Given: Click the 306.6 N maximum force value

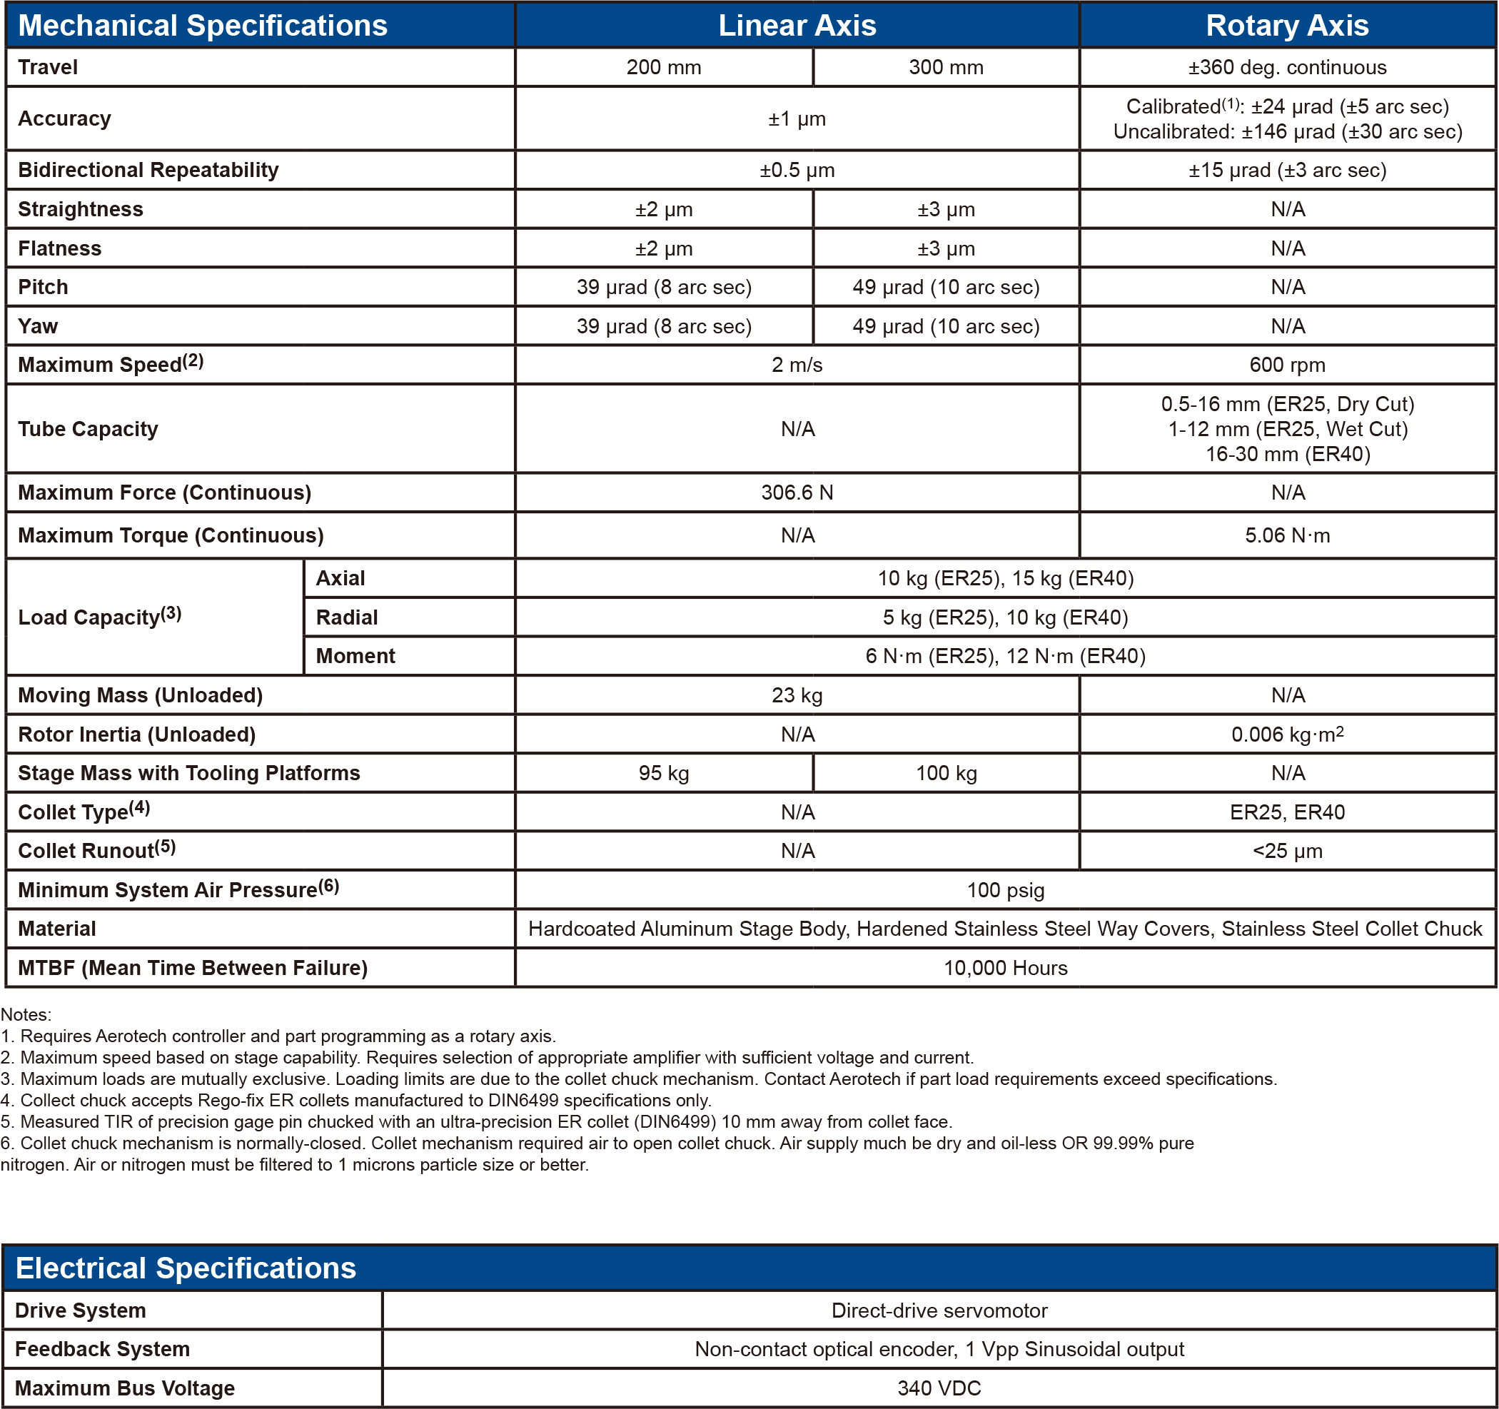Looking at the screenshot, I should point(796,493).
